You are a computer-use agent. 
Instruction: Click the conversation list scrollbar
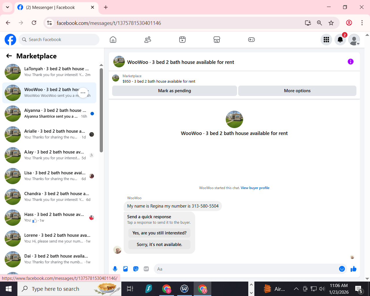(101, 110)
